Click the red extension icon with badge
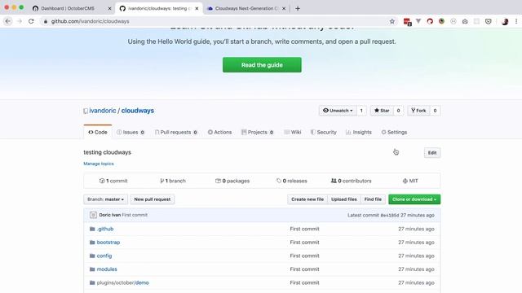The width and height of the screenshot is (522, 293). point(407,22)
